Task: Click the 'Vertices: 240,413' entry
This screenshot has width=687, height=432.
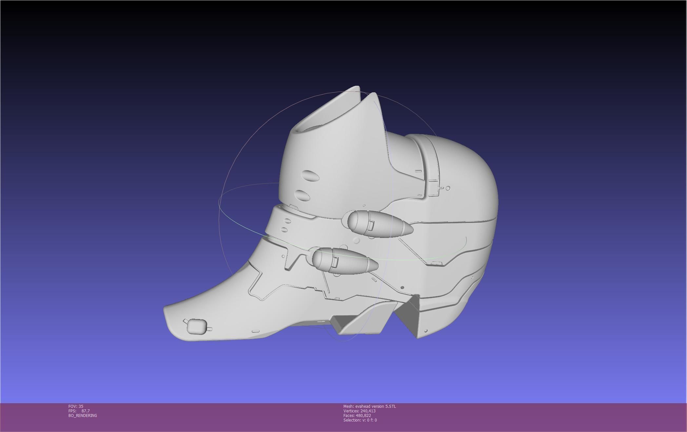Action: point(359,411)
